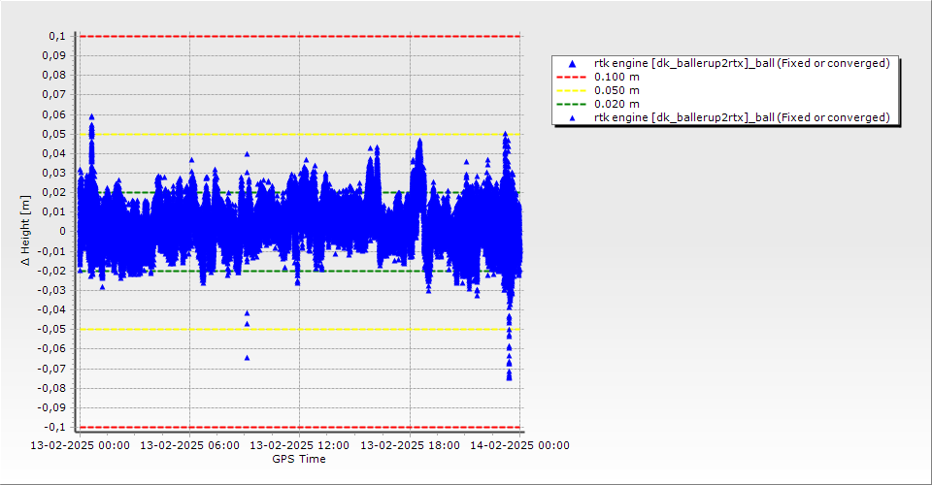This screenshot has height=485, width=932.
Task: Click the -0,09 y-axis label
Action: pos(51,407)
